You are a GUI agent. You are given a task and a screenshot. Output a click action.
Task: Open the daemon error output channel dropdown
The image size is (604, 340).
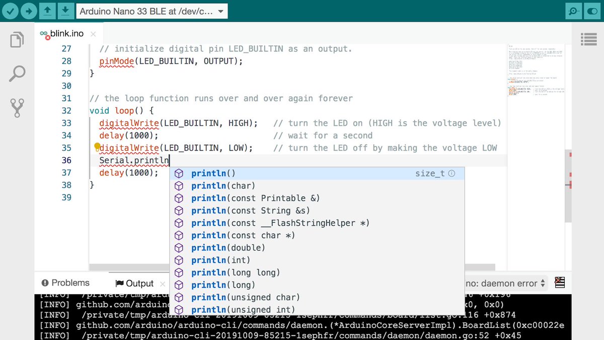tap(505, 284)
